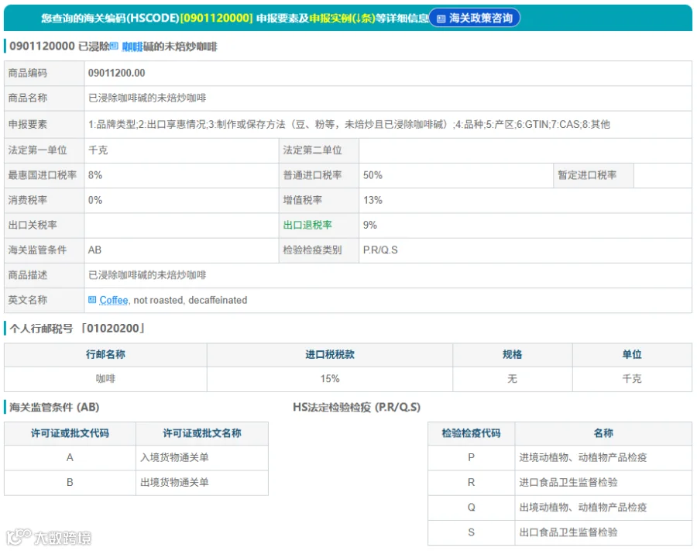Click the icon inside 海关政策咨询 button
Screen dimensions: 697x551
(441, 19)
